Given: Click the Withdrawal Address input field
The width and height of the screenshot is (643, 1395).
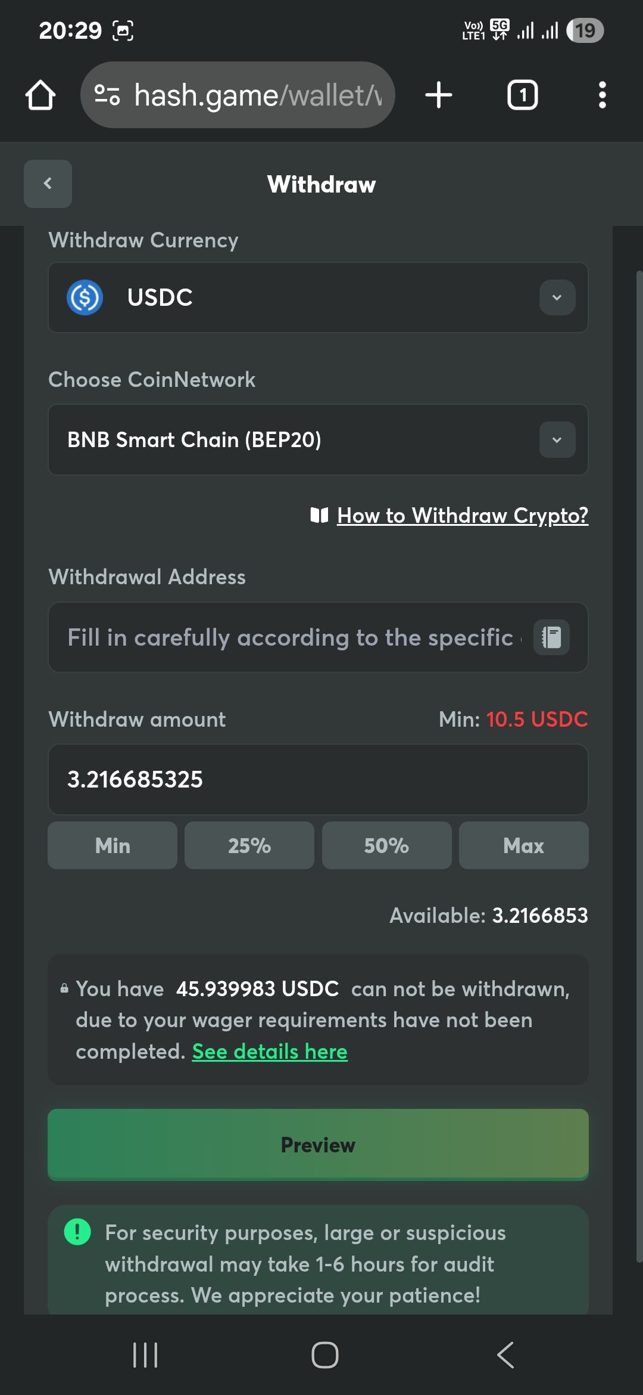Looking at the screenshot, I should coord(292,637).
